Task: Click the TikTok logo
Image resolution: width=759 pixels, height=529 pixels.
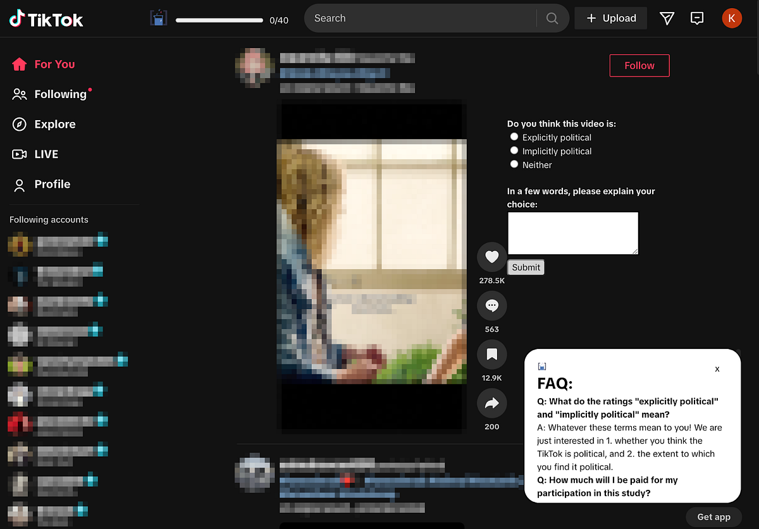Action: pos(46,19)
